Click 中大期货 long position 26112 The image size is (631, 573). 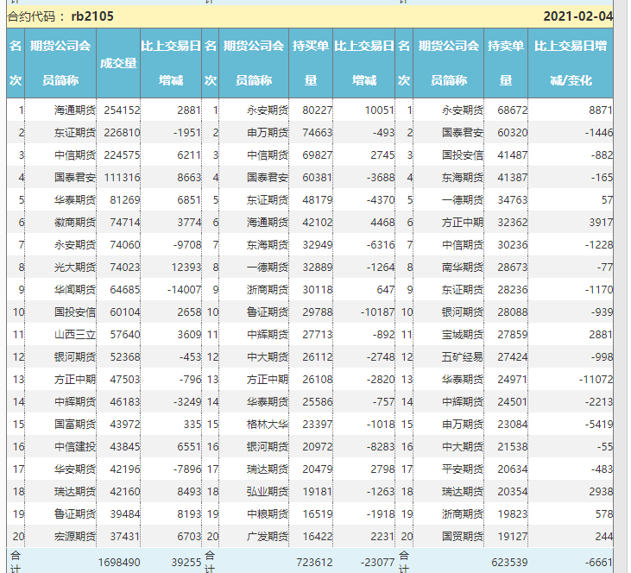(x=318, y=357)
